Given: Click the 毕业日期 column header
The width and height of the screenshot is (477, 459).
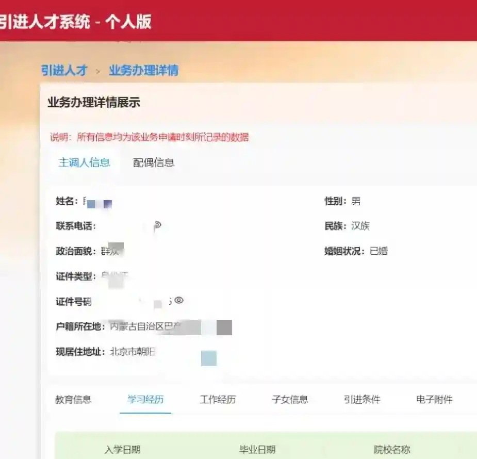Looking at the screenshot, I should click(257, 449).
